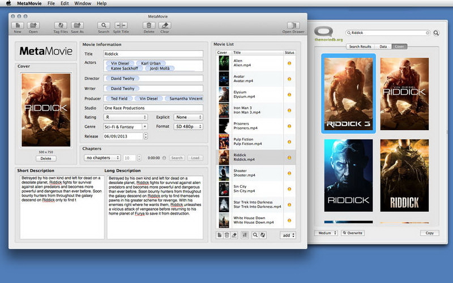Screen dimensions: 453x283
Task: Click the Clear eraser toolbar icon
Action: point(165,25)
